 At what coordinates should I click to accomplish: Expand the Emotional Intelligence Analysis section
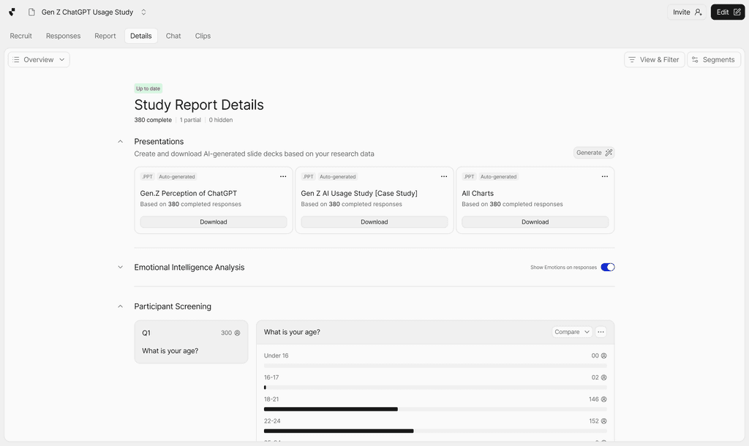(121, 268)
